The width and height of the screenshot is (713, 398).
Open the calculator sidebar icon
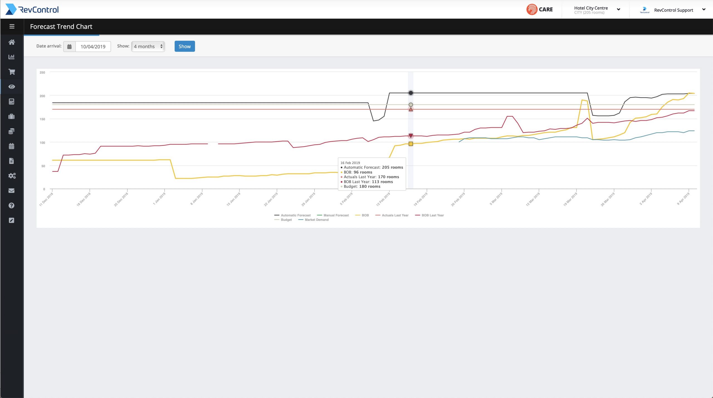[x=11, y=102]
